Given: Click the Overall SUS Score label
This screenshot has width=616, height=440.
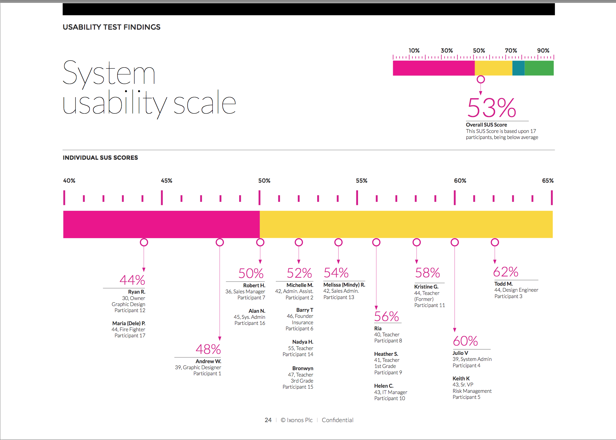Looking at the screenshot, I should click(x=486, y=125).
